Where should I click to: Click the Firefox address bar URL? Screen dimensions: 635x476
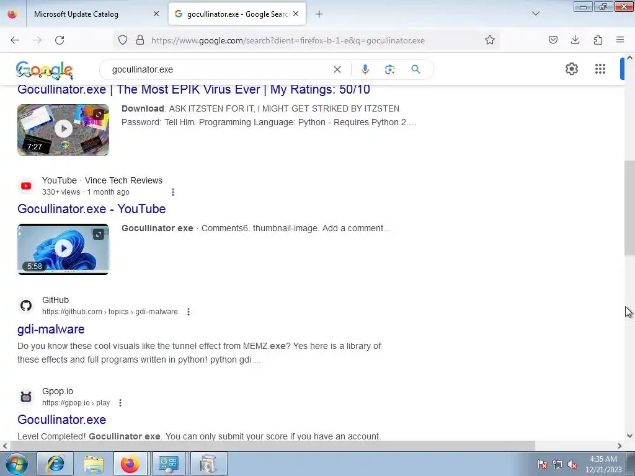tap(288, 40)
